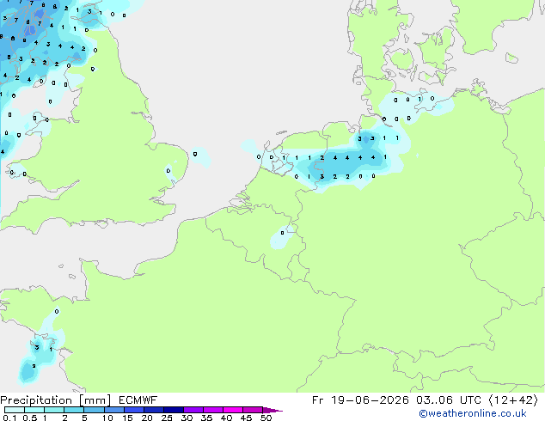545x421 pixels.
Task: Click the '[mm]' unit label
Action: [x=95, y=400]
